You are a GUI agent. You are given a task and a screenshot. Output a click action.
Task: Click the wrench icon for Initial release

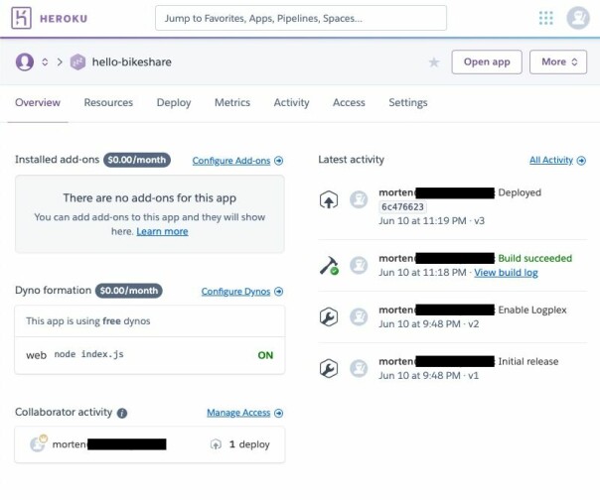329,368
